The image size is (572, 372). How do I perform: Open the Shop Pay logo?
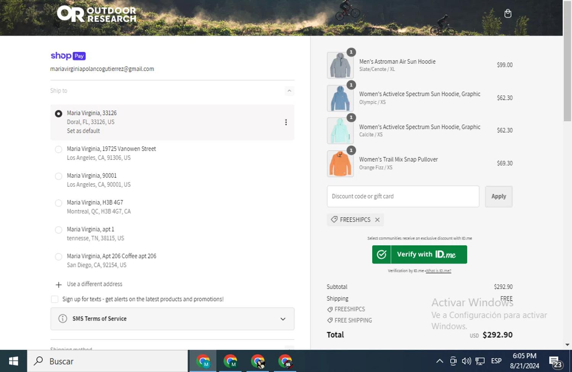[68, 56]
